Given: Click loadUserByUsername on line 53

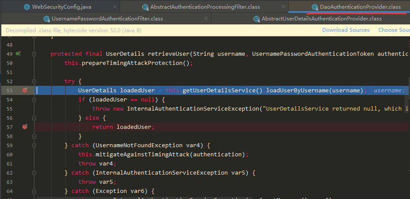Looking at the screenshot, I should click(297, 91).
